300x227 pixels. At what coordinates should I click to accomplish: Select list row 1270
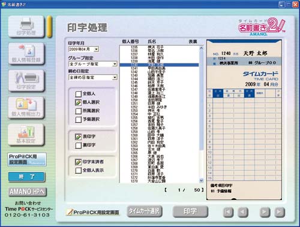click(159, 171)
